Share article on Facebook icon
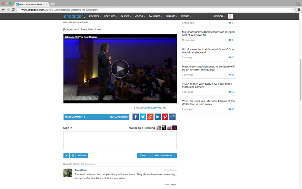Screen dimensions: 302x189 (136, 117)
